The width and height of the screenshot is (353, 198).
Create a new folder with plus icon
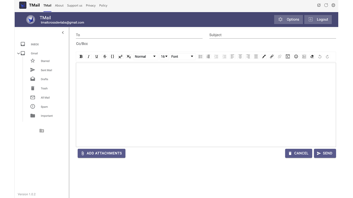(42, 131)
